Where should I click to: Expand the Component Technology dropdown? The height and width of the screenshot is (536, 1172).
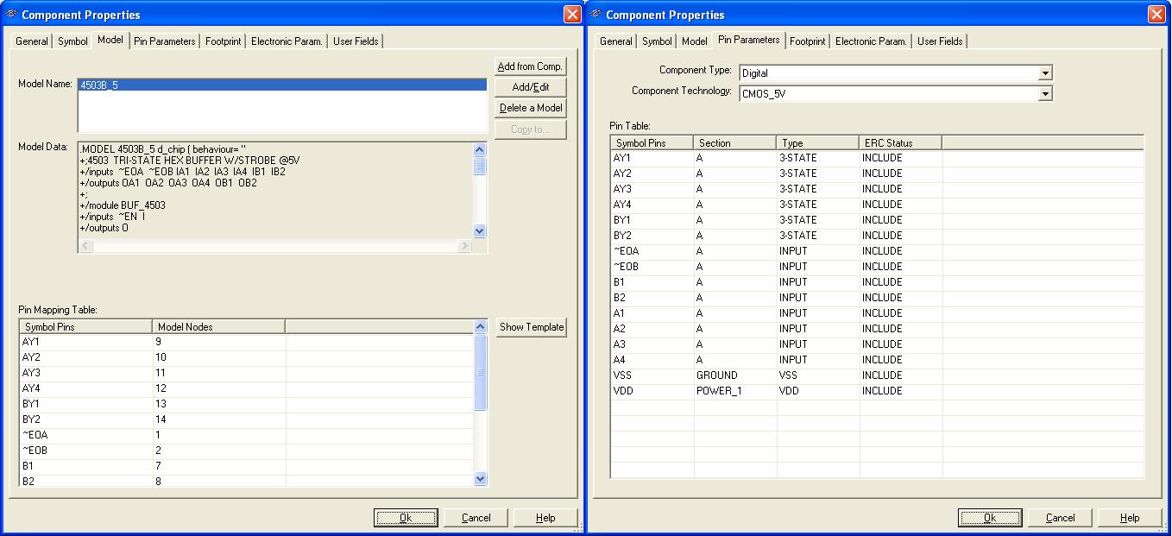(1045, 94)
